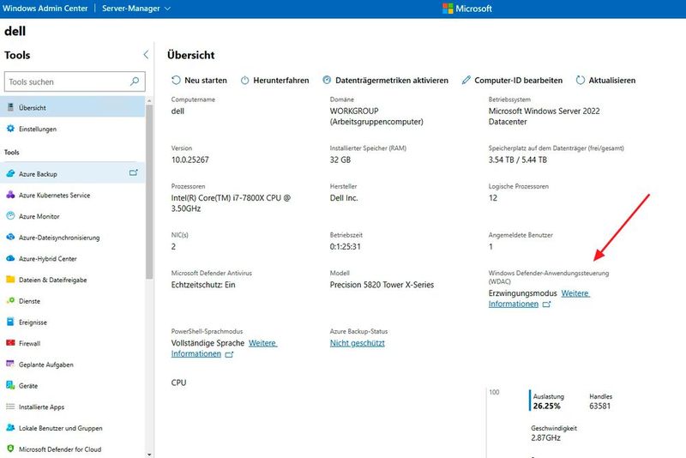Select Firewall tool entry
The width and height of the screenshot is (686, 458).
coord(73,343)
